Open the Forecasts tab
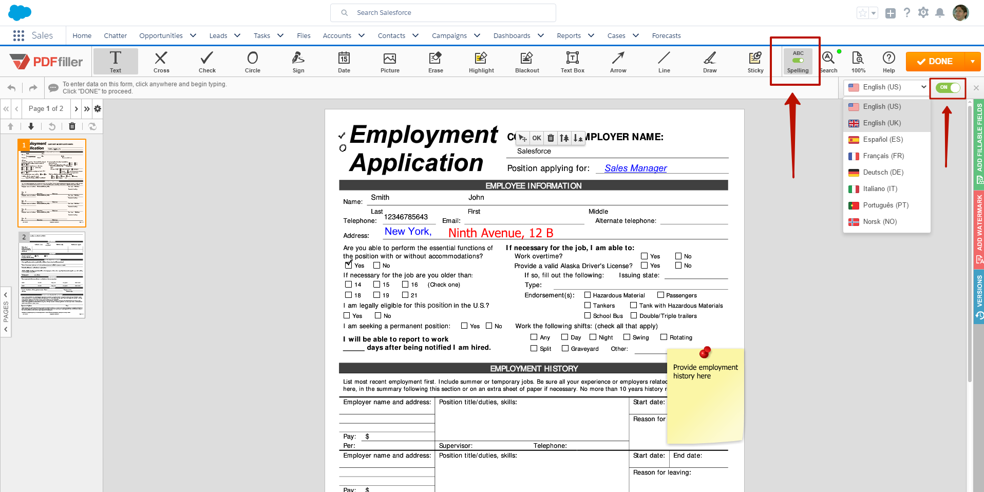Image resolution: width=984 pixels, height=492 pixels. (666, 35)
